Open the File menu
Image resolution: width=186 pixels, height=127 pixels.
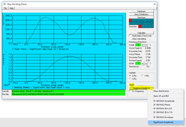[5, 8]
